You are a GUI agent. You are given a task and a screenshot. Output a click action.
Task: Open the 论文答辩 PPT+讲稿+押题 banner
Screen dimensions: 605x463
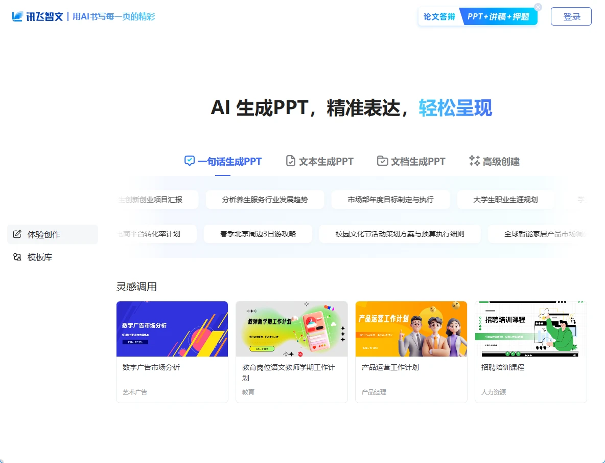point(478,17)
